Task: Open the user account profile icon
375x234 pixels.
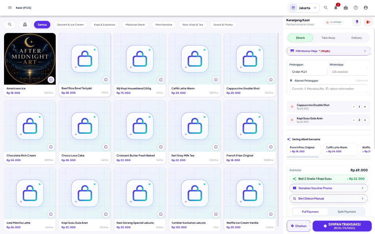Action: coord(366,8)
